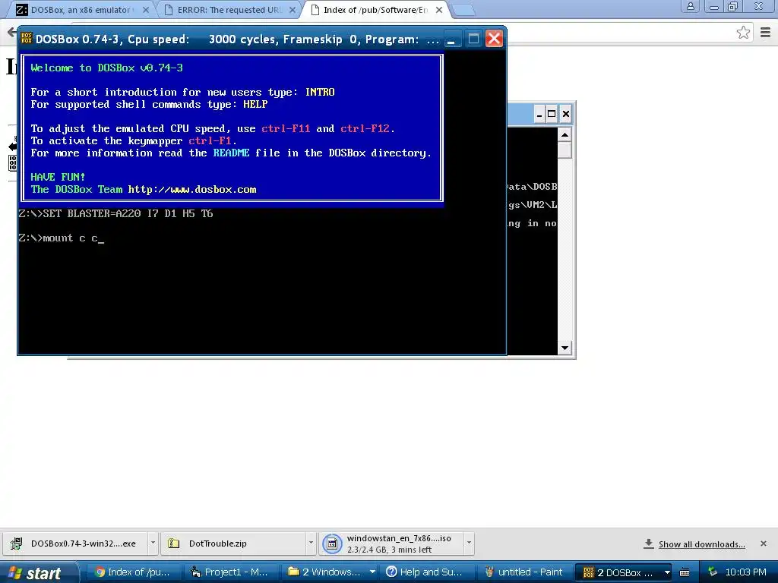Open the DOSBox0.74-3-win32 exe download
778x583 pixels.
(74, 544)
